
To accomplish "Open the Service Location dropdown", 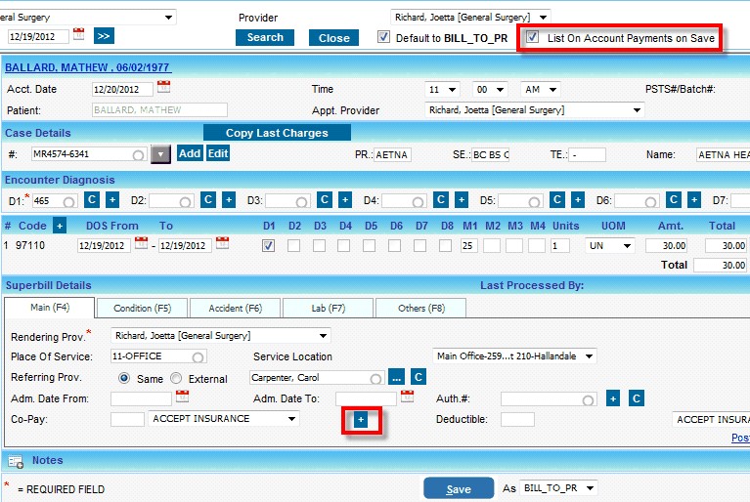I will 513,356.
